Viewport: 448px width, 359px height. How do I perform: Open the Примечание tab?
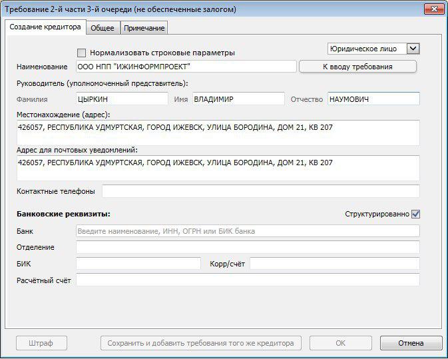[144, 28]
